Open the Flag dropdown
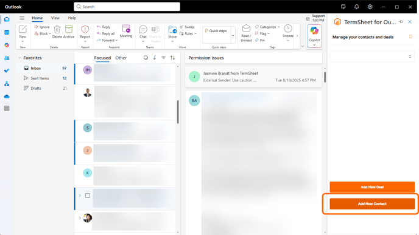 point(262,33)
